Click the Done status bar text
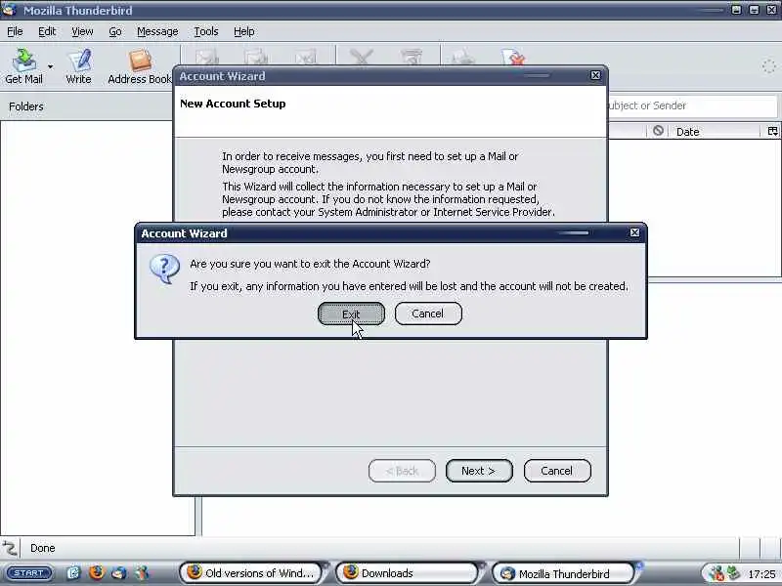This screenshot has width=782, height=586. 42,548
